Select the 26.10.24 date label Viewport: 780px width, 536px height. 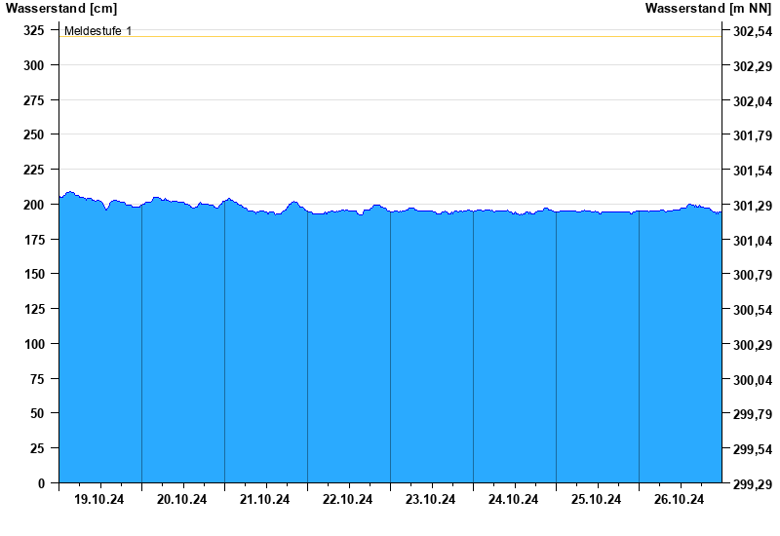(680, 499)
